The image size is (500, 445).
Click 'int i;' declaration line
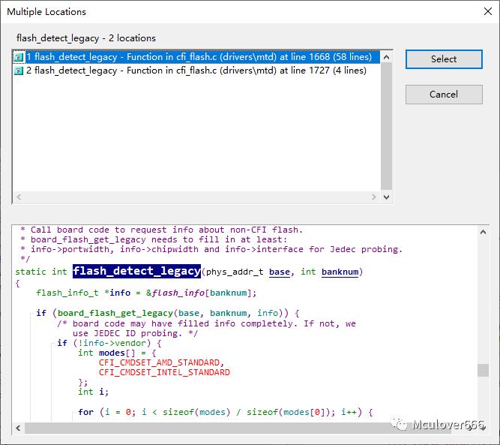tap(94, 392)
